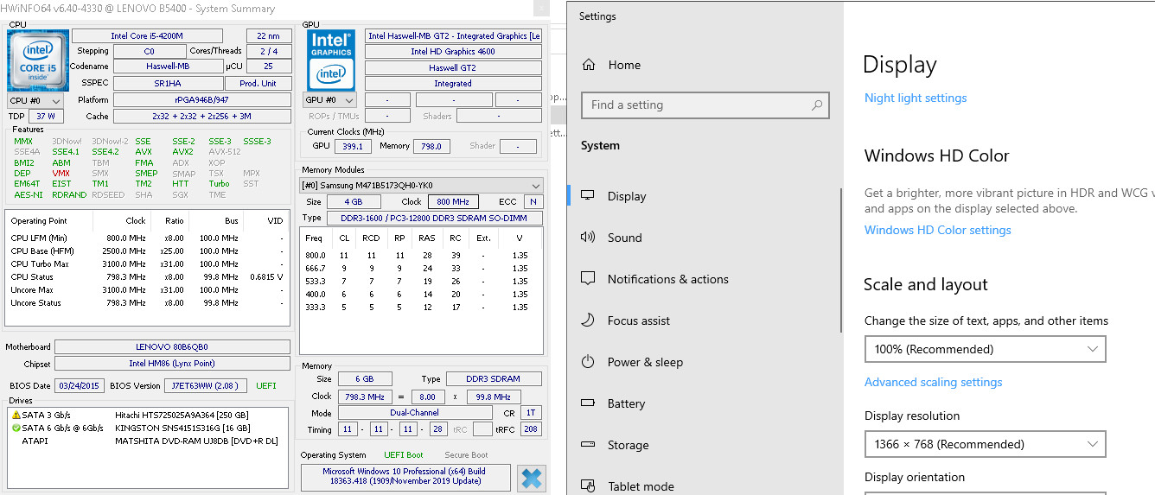Click the Uncore Max row

coord(147,289)
